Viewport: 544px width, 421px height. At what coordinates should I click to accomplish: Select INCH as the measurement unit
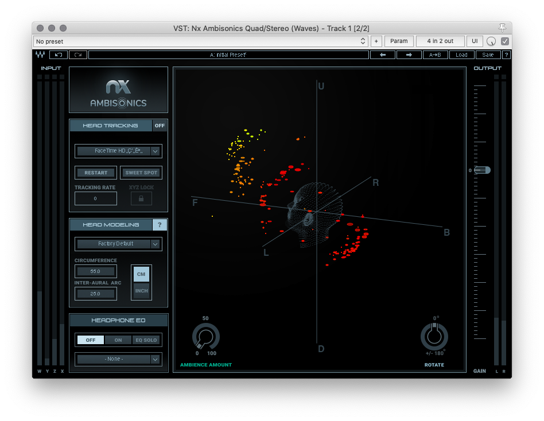pyautogui.click(x=141, y=291)
